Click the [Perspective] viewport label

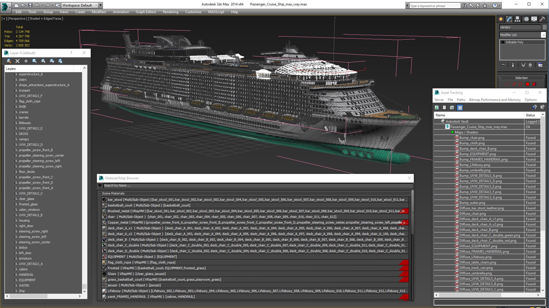click(17, 19)
